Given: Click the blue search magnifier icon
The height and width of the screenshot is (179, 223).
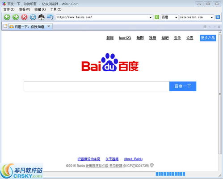Looking at the screenshot, I should [x=218, y=17].
